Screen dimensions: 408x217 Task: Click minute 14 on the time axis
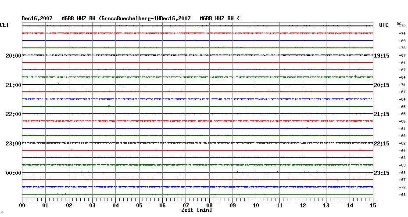click(x=350, y=206)
